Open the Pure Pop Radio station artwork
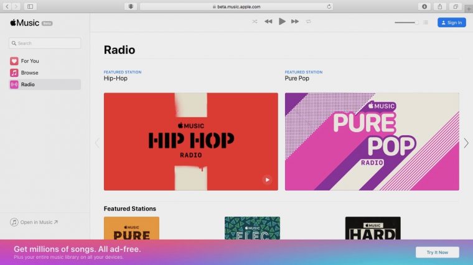The image size is (473, 265). pos(372,141)
